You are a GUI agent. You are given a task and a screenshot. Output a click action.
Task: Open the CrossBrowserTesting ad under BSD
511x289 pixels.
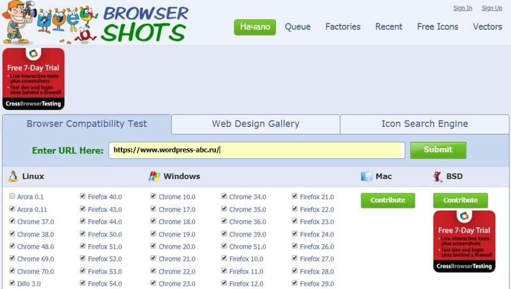[x=464, y=242]
